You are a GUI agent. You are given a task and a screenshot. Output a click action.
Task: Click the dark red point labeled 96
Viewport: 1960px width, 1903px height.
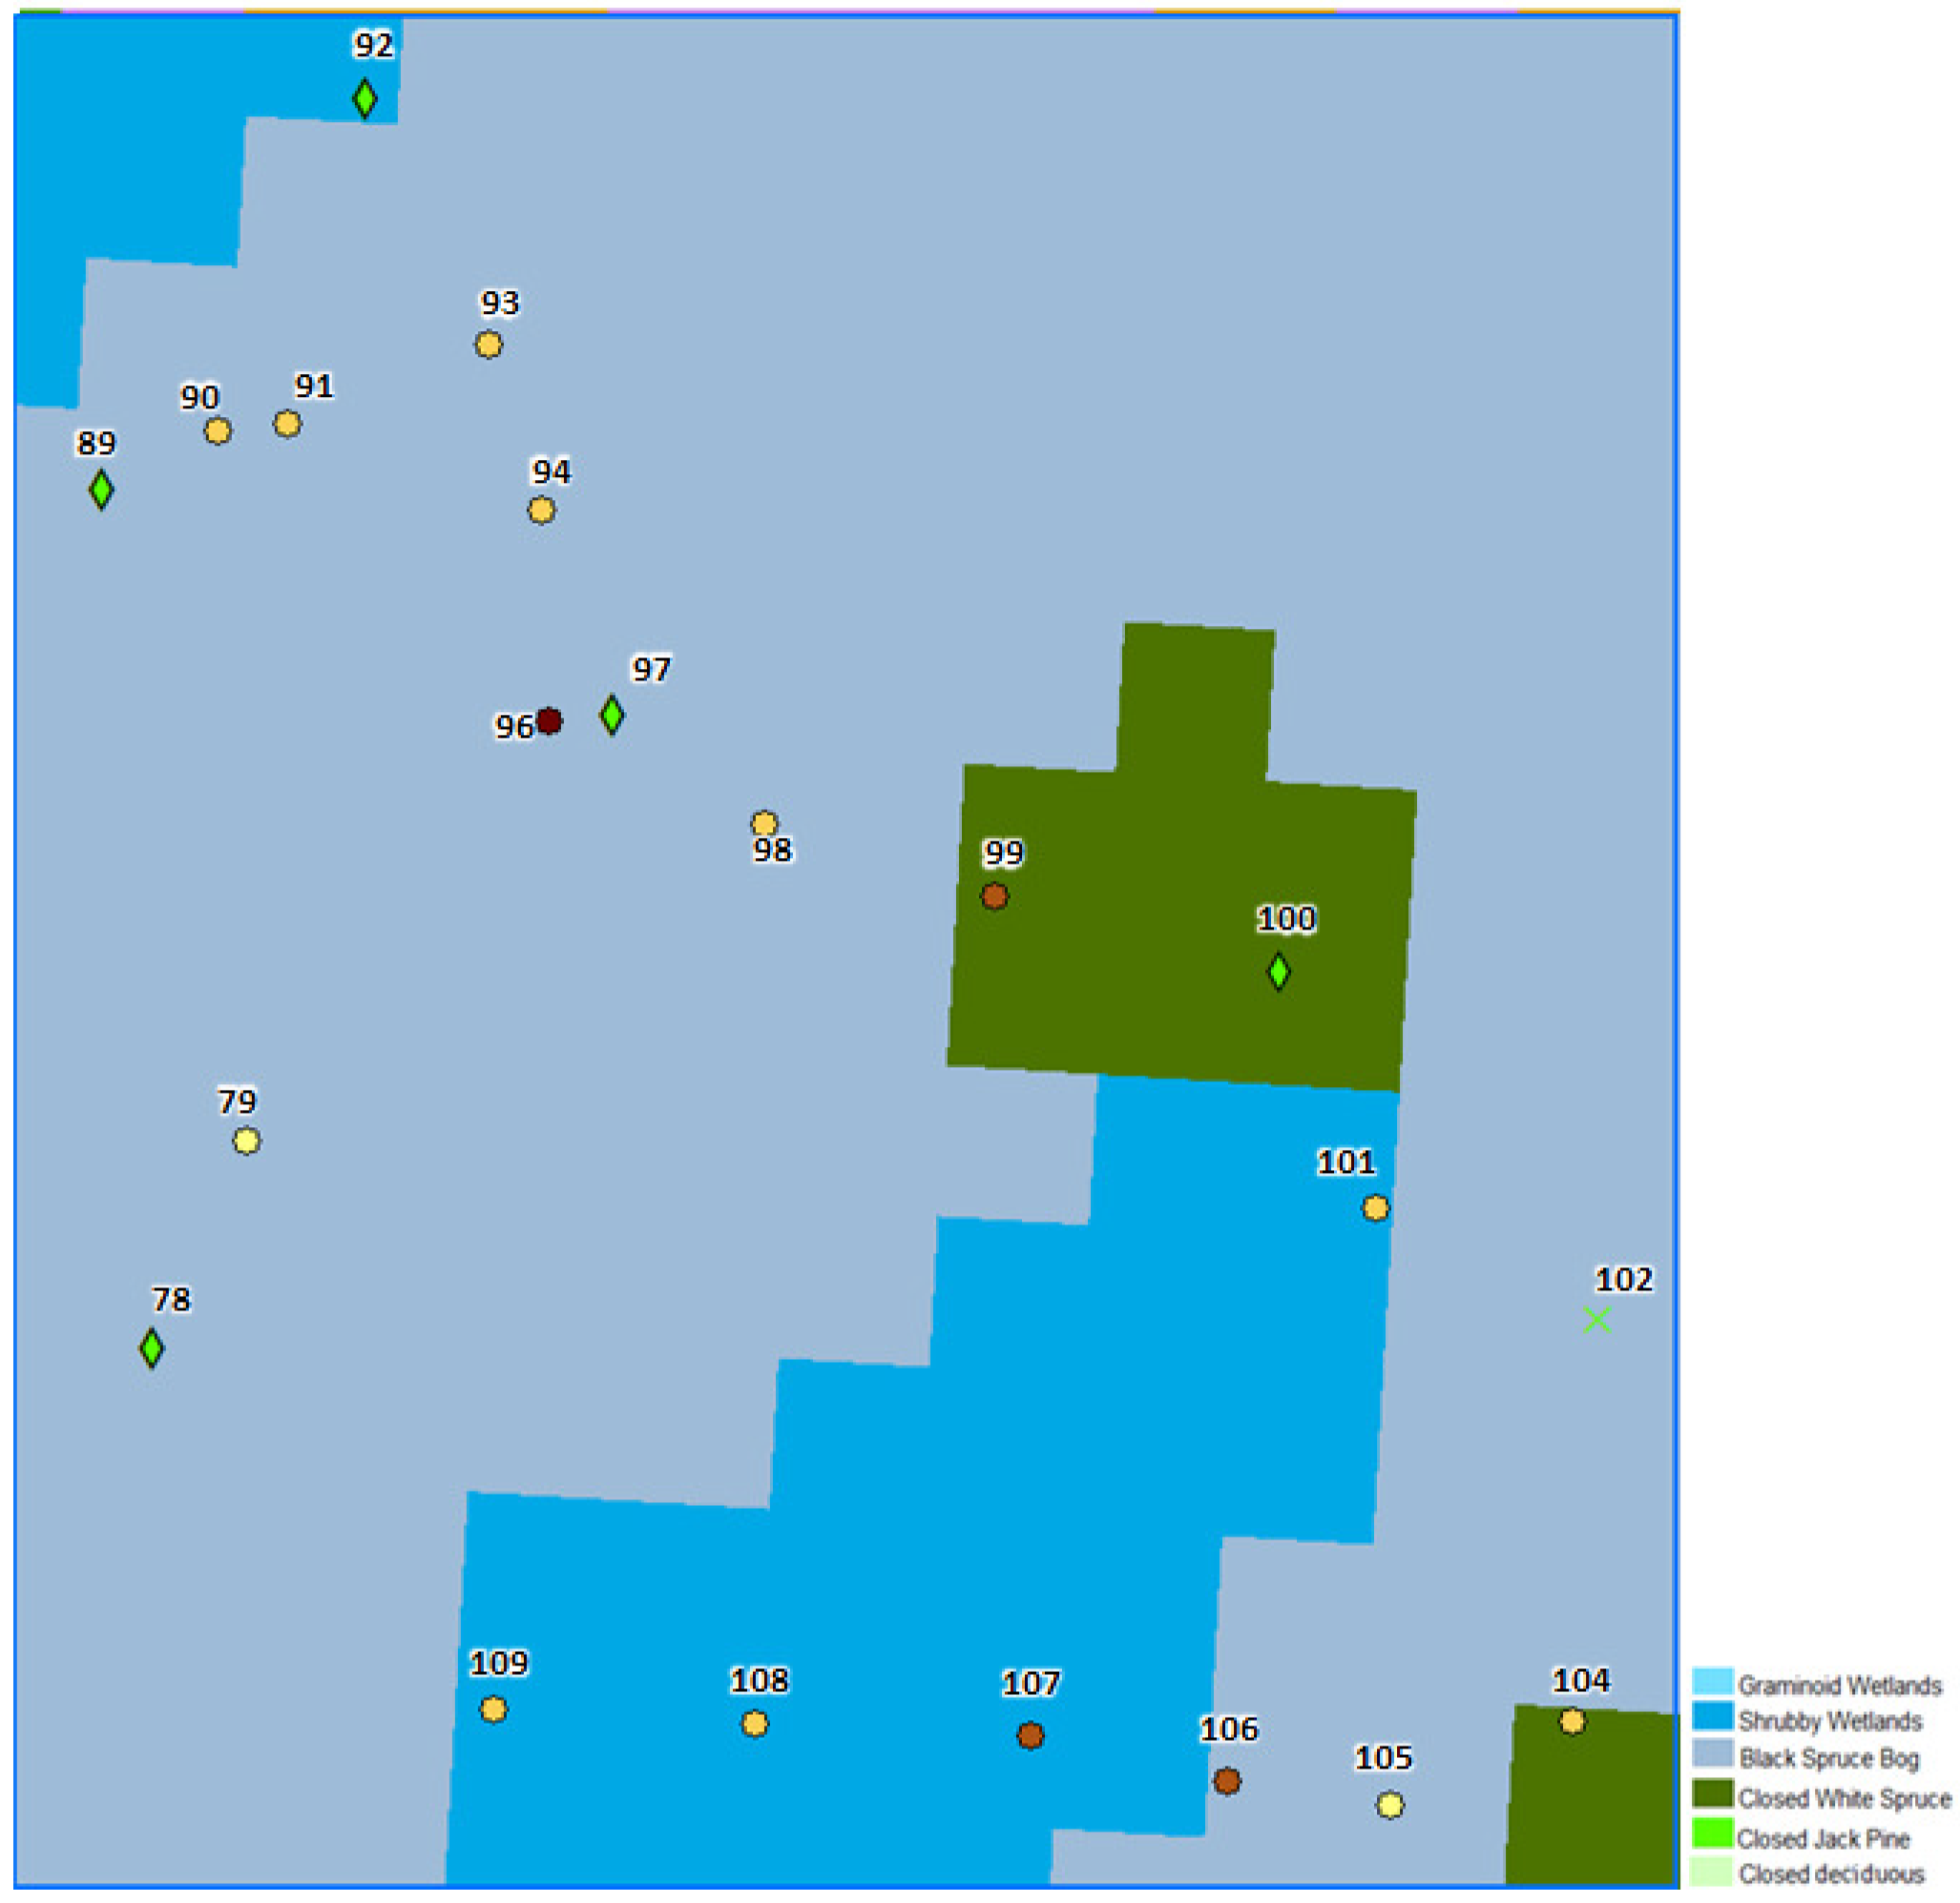tap(549, 721)
